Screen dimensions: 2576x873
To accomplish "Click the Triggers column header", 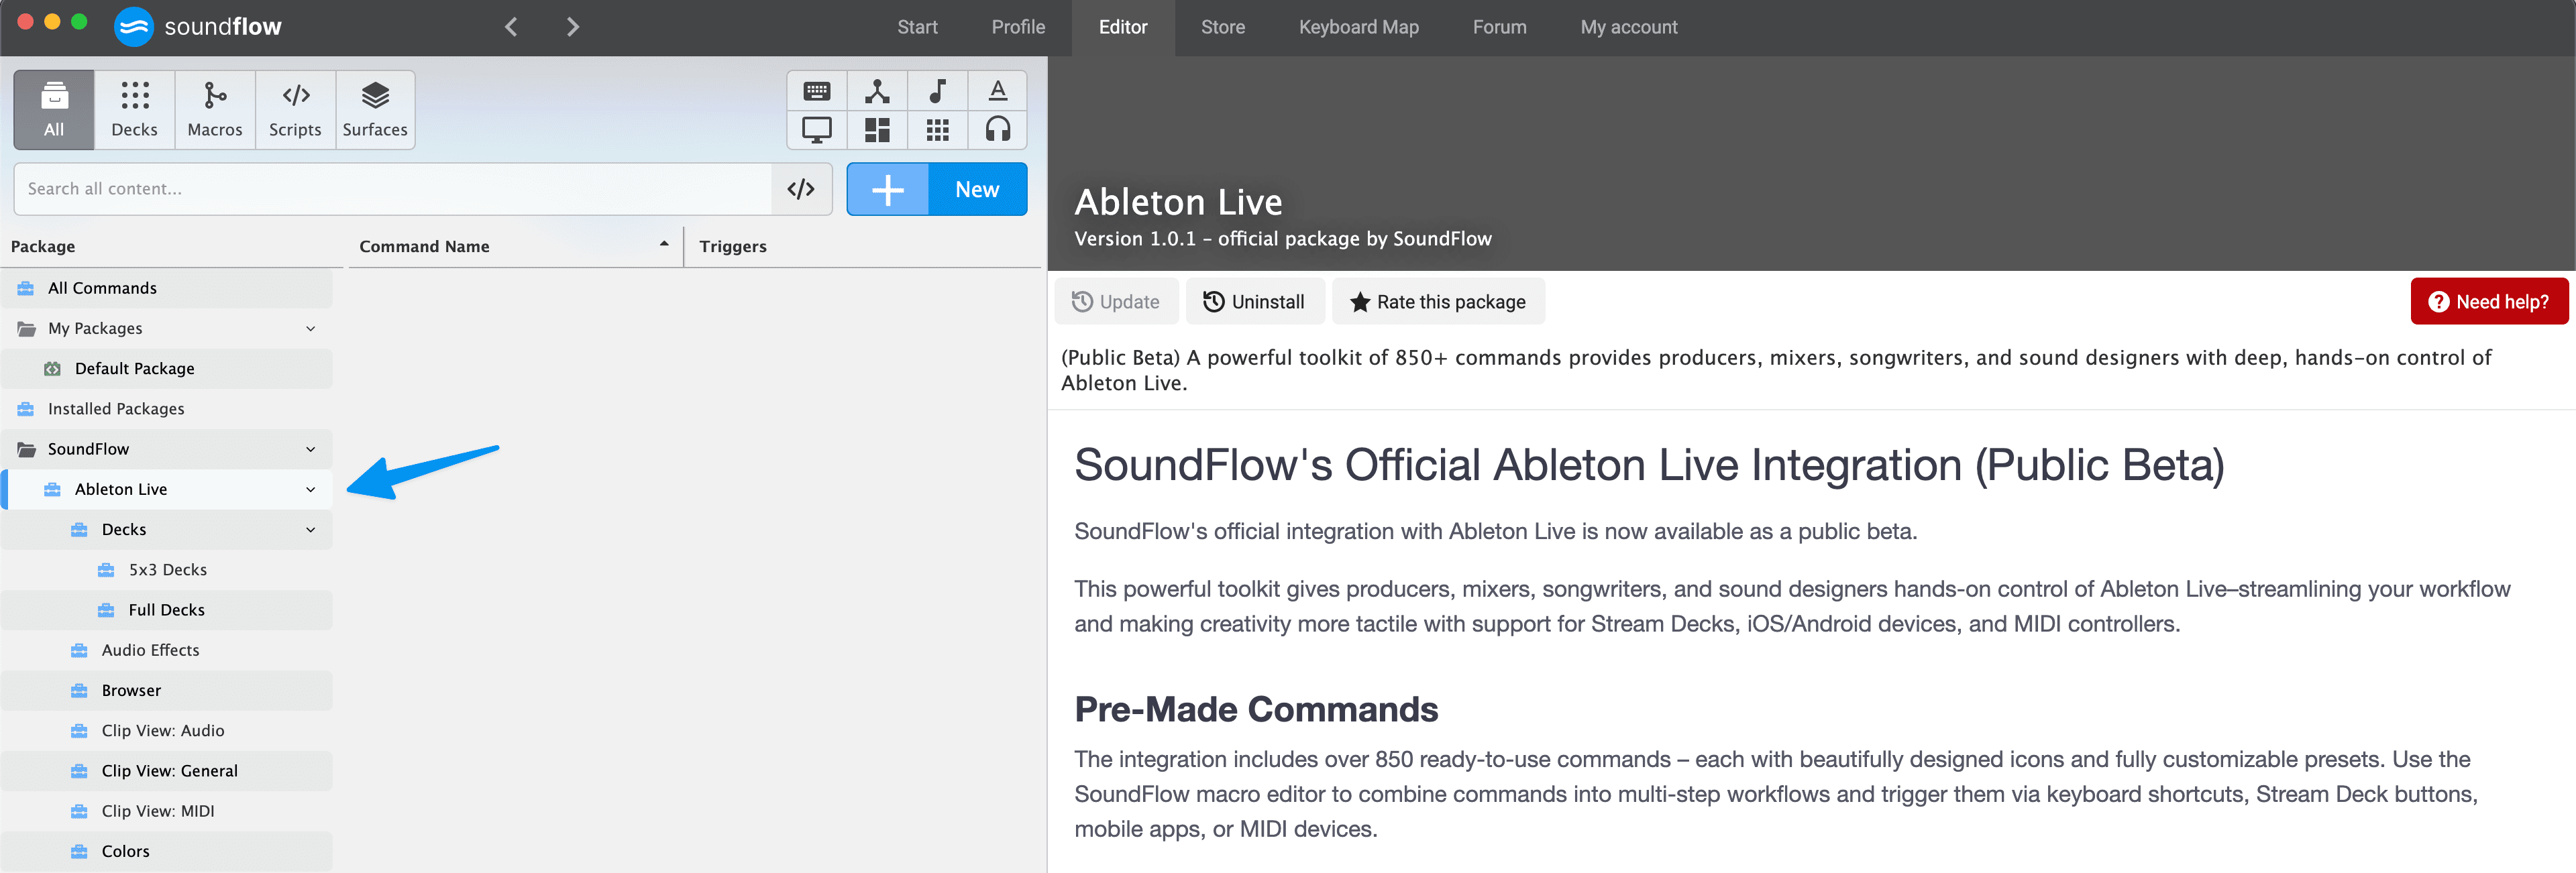I will pos(733,246).
